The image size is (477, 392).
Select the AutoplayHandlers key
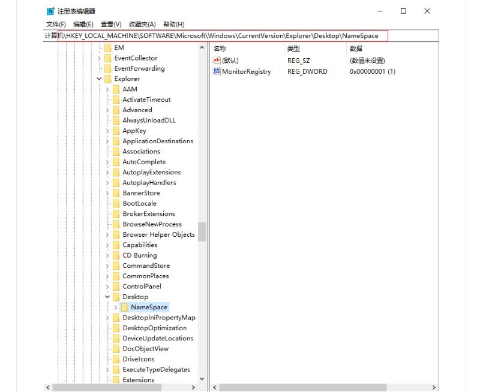[149, 183]
